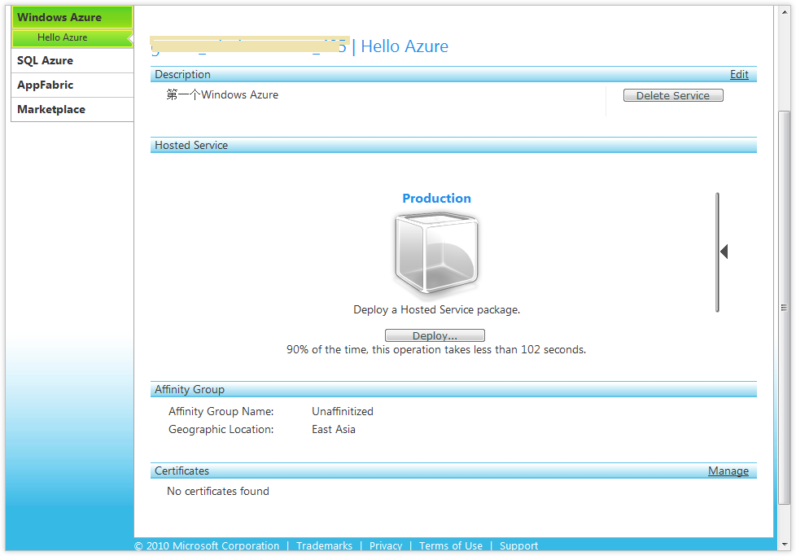796x556 pixels.
Task: Open the SQL Azure section
Action: 72,60
